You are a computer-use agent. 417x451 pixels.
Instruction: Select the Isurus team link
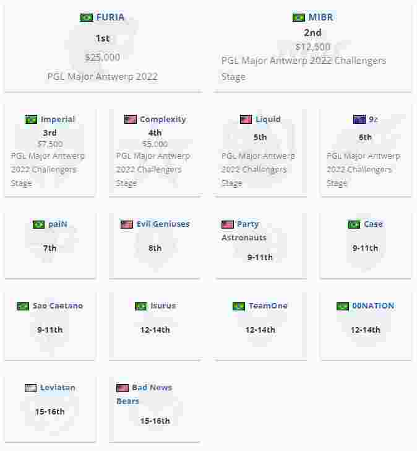click(x=163, y=306)
